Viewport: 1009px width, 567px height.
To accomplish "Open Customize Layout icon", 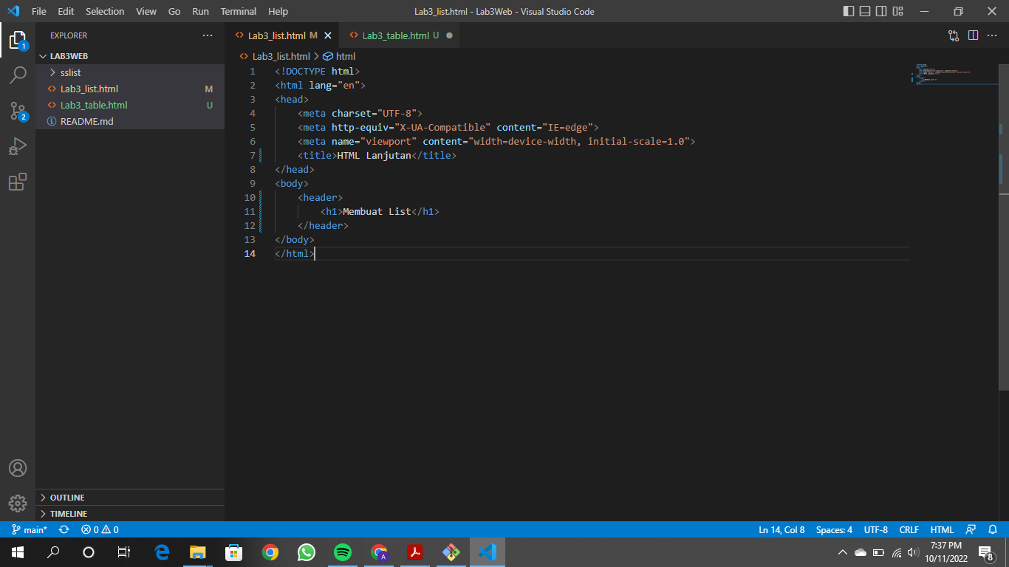I will 898,11.
